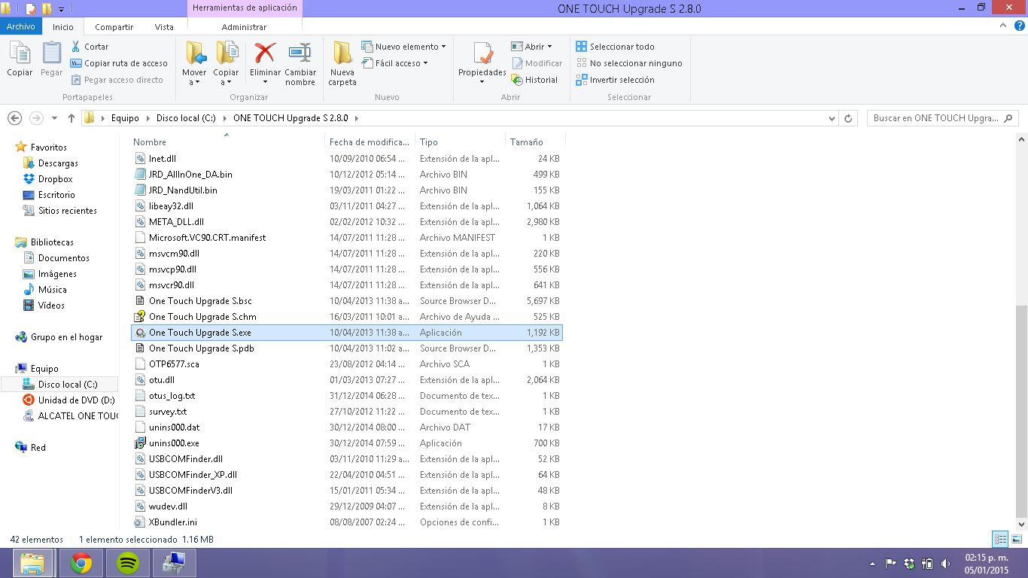Click the Up one level arrow
Viewport: 1028px width, 578px height.
[x=72, y=118]
